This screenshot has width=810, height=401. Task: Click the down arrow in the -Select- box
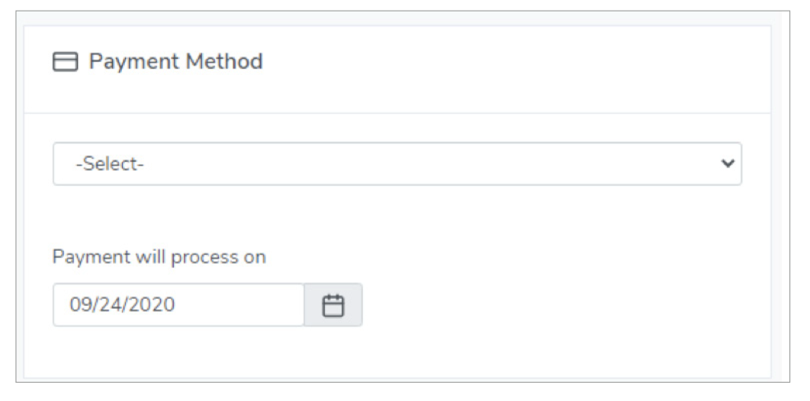728,163
